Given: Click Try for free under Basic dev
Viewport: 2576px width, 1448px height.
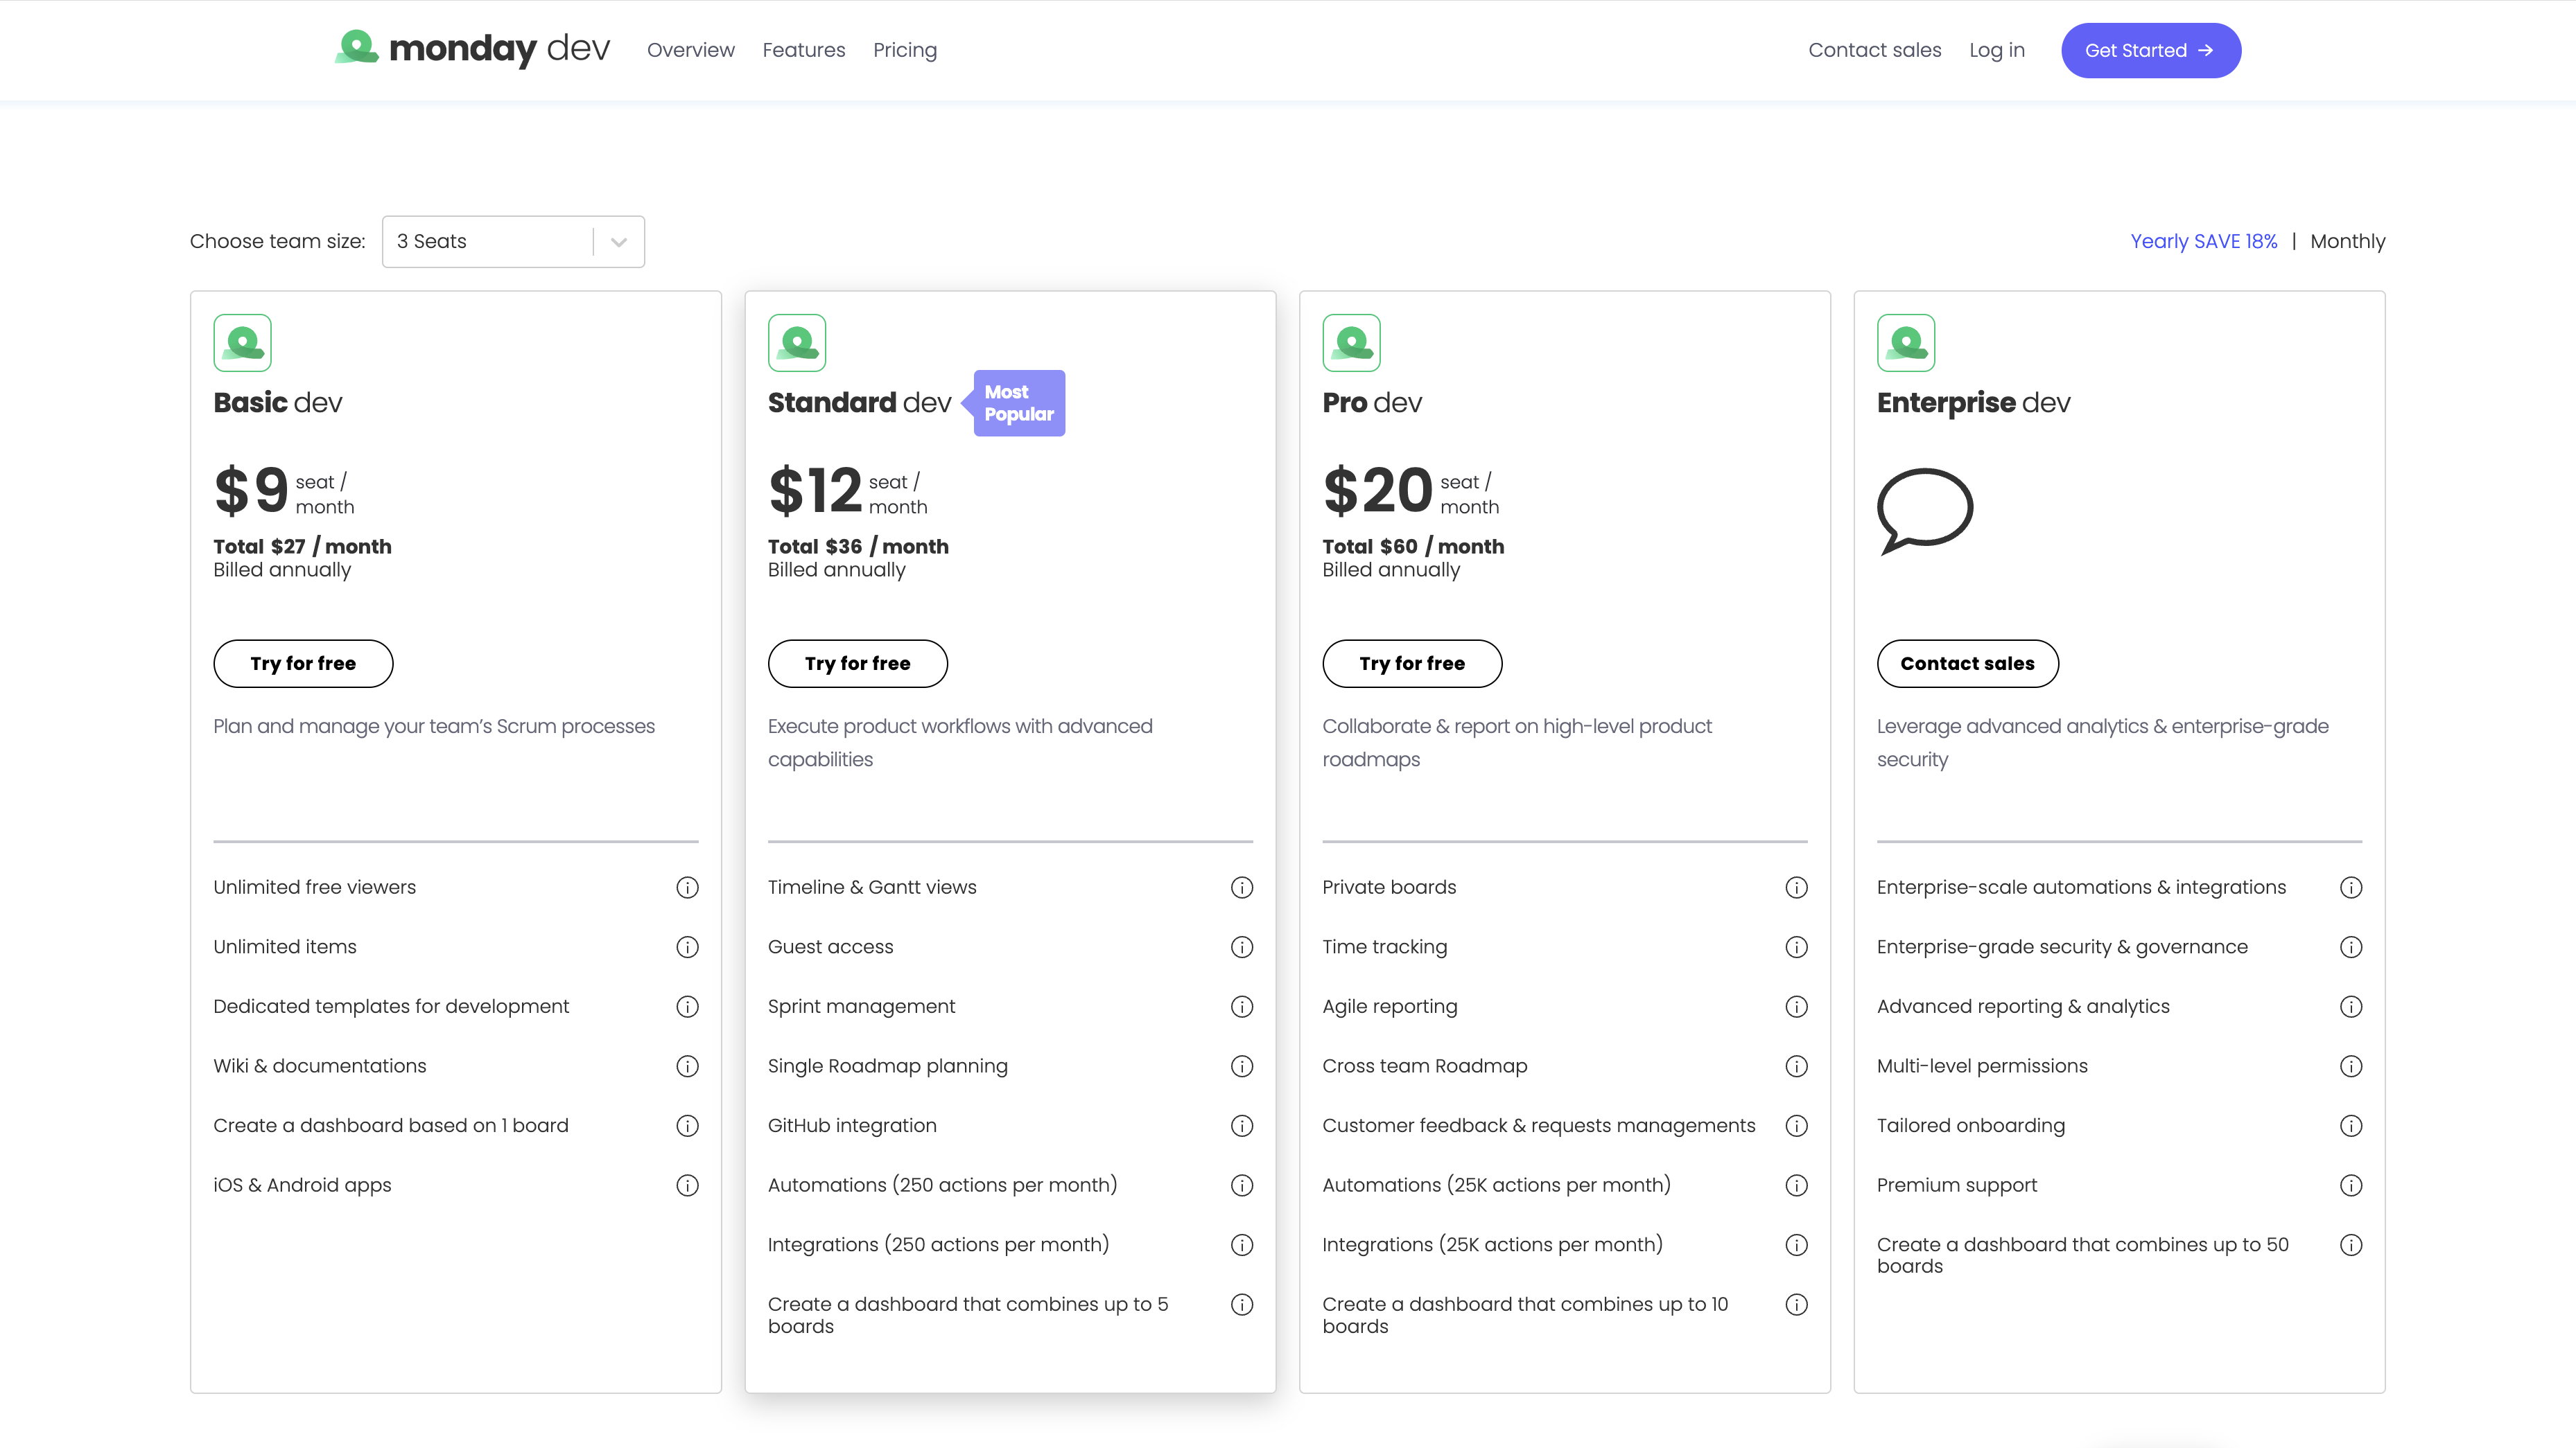Looking at the screenshot, I should coord(303,662).
